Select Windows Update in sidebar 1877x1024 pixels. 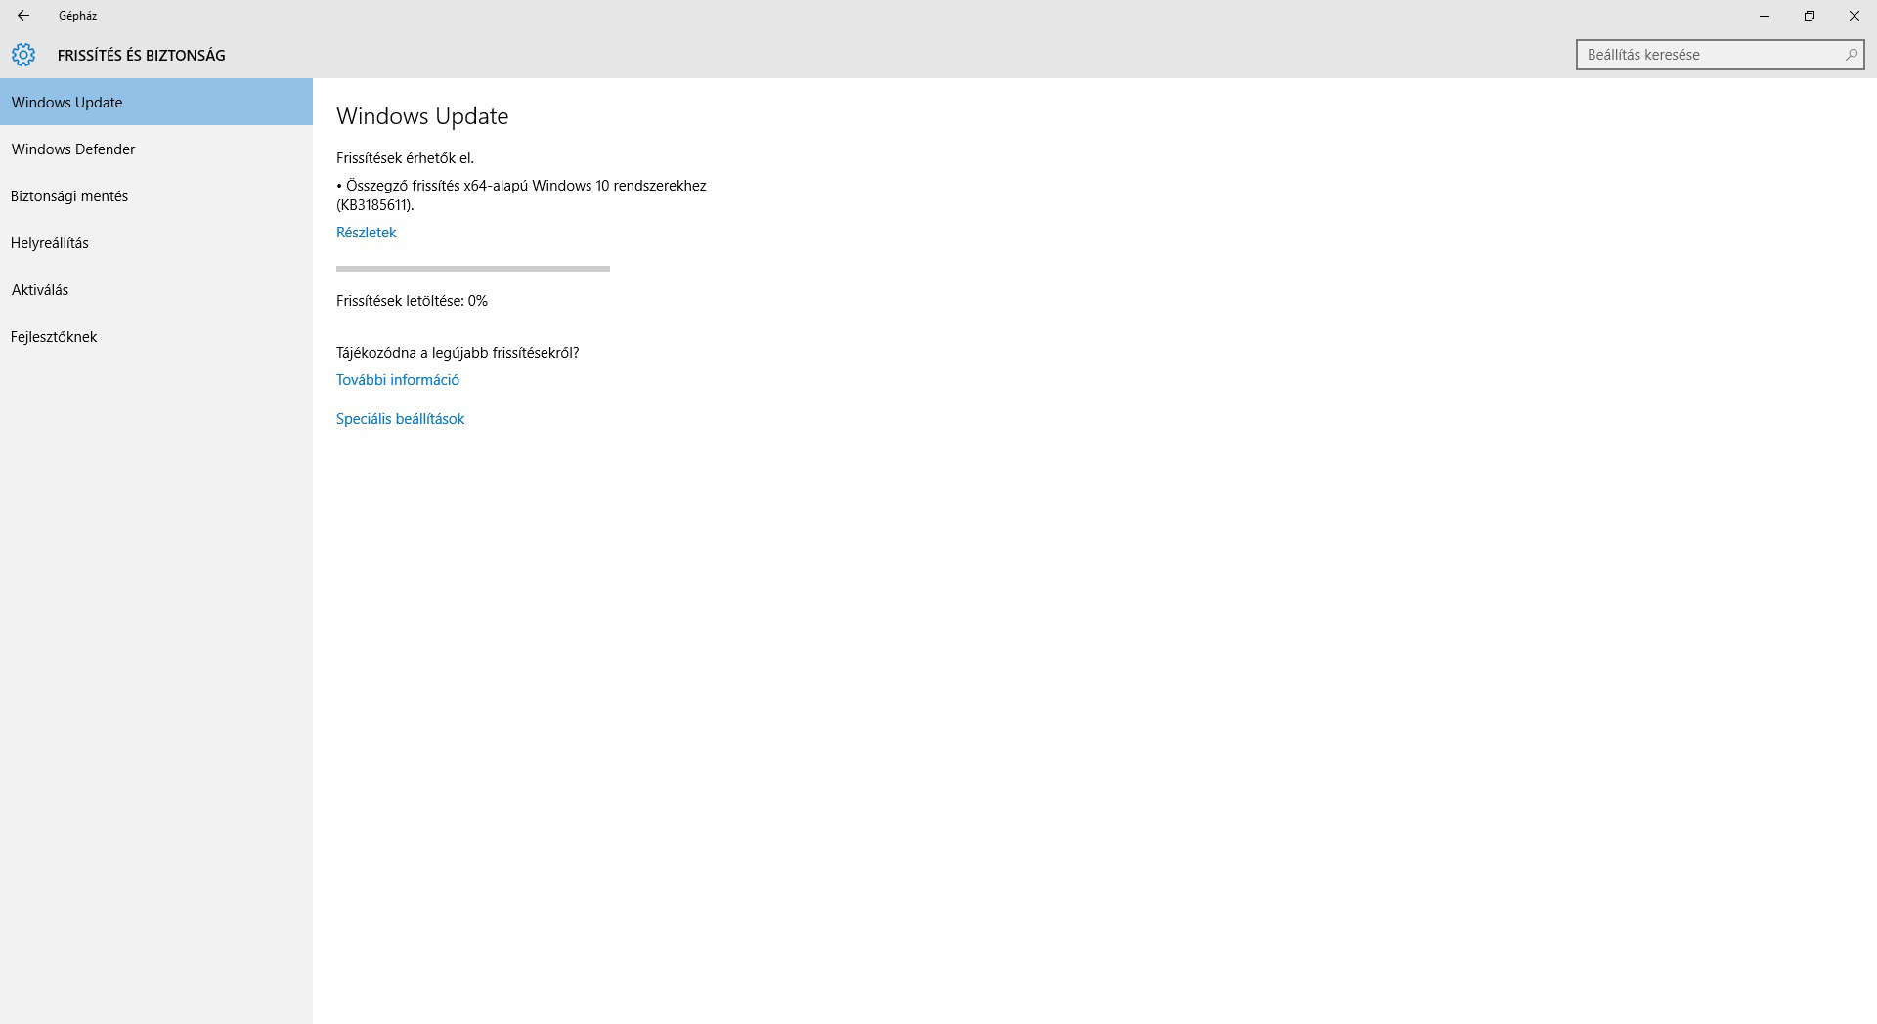click(x=156, y=102)
